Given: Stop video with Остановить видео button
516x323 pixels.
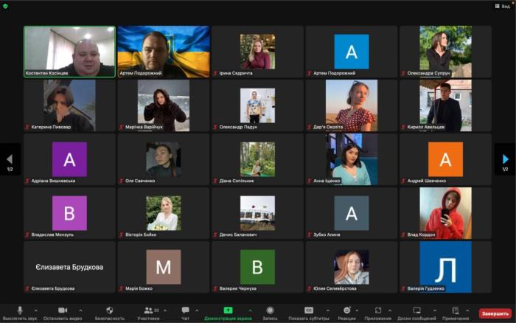Looking at the screenshot, I should (62, 313).
